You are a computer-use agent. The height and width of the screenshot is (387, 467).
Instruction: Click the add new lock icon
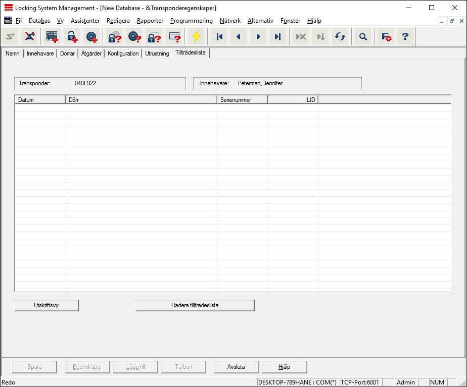click(x=71, y=37)
